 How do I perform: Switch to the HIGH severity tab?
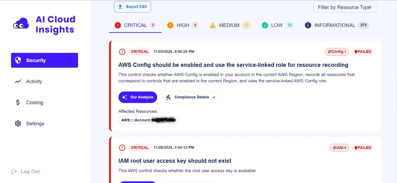183,25
